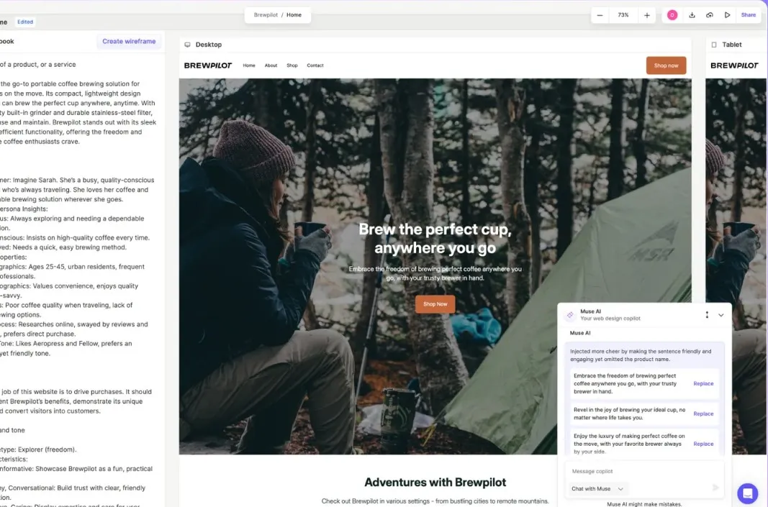Collapse the Muse AI panel chevron
The image size is (768, 507).
(721, 315)
